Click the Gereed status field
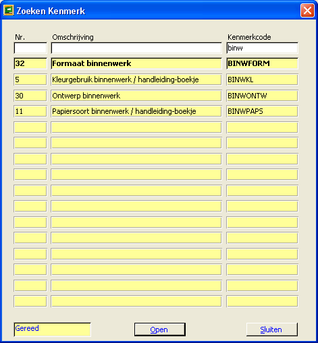318x343 pixels. pos(52,330)
